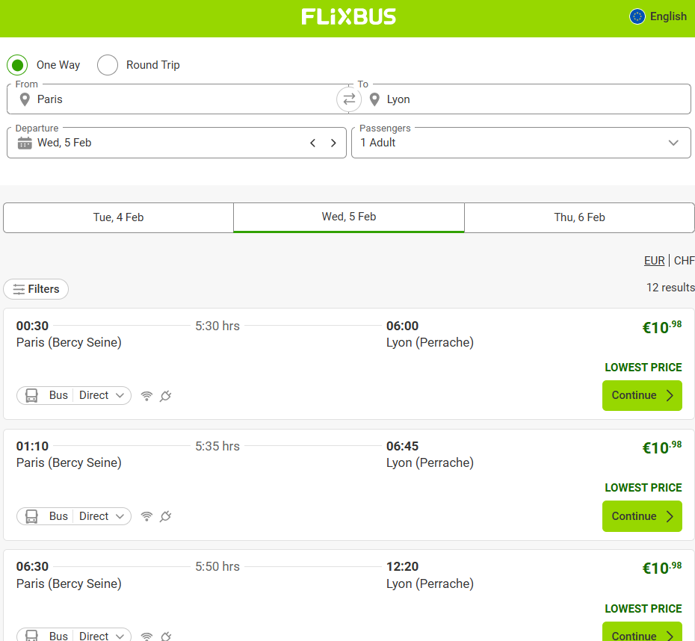Switch currency to CHF
695x641 pixels.
[684, 261]
